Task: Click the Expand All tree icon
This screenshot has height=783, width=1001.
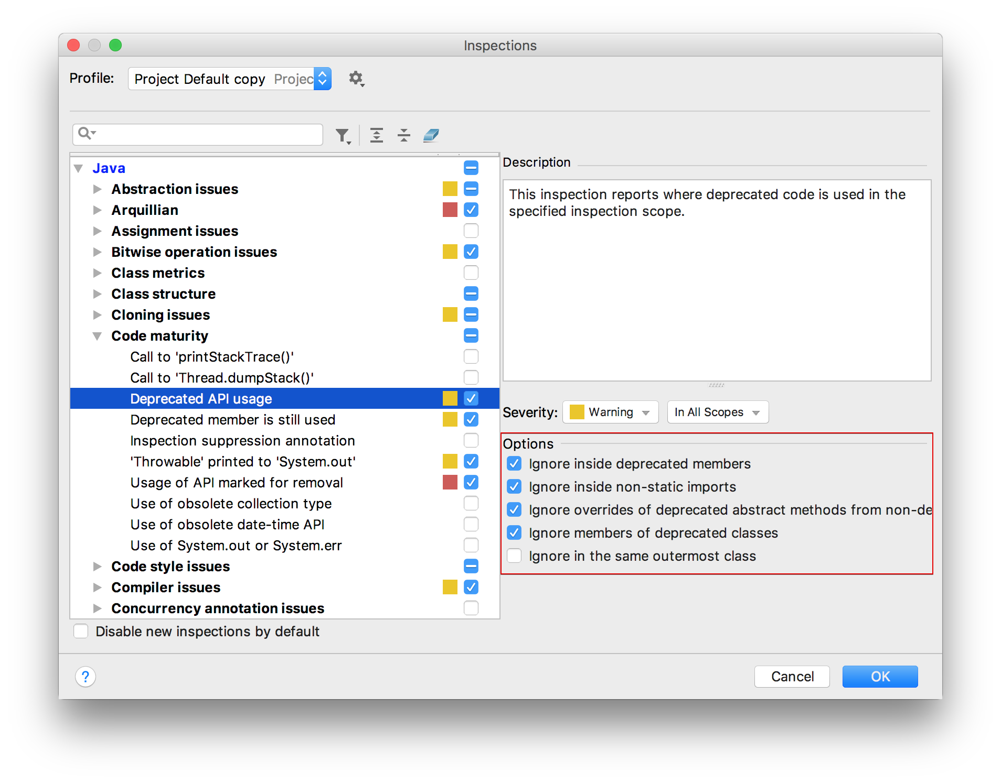Action: 376,135
